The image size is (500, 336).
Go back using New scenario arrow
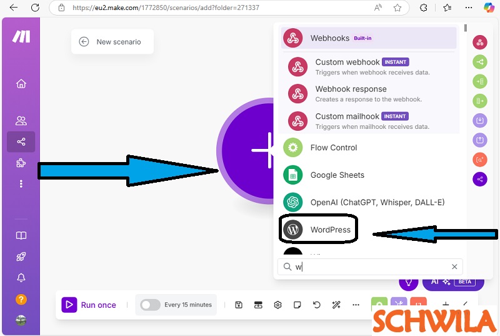84,42
